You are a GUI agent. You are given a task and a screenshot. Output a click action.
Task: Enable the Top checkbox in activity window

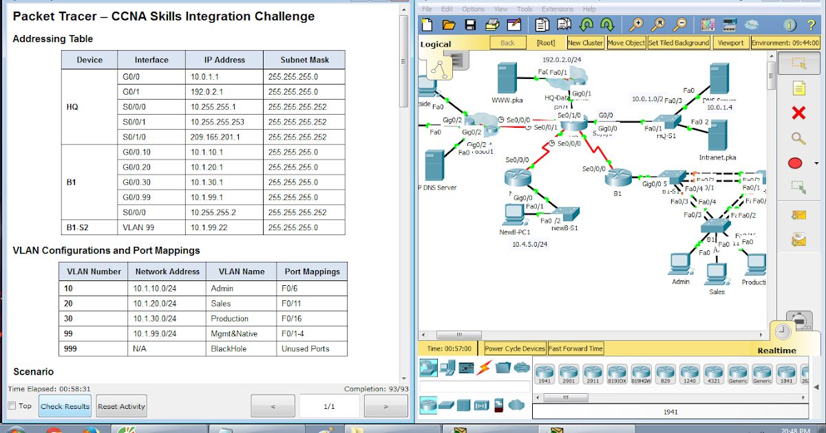pos(11,406)
